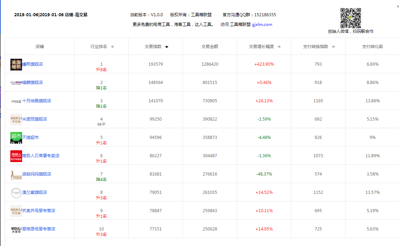Click the 婧麒旗舰店 logo icon
The height and width of the screenshot is (246, 399).
16,83
